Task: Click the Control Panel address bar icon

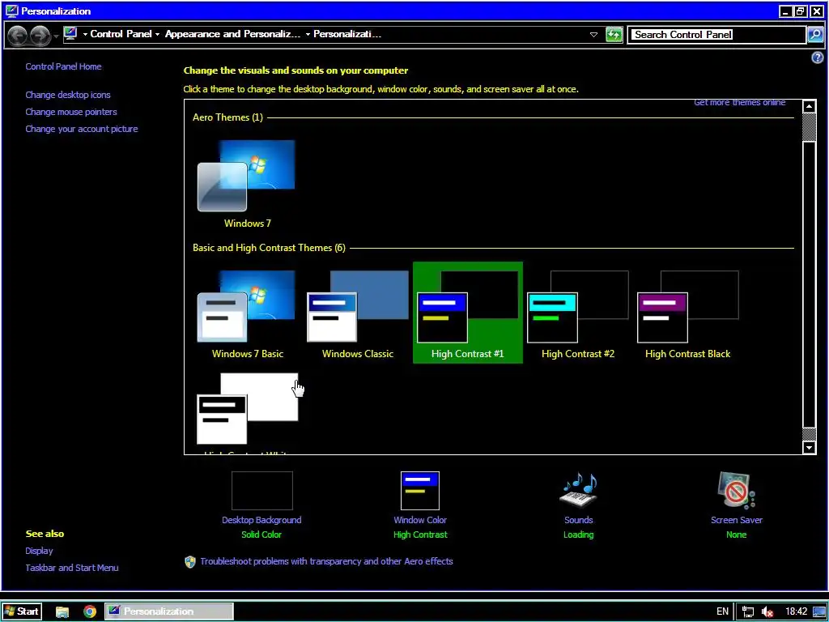Action: 70,33
